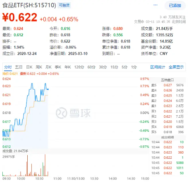
Task: Click the 可融资 tag
Action: pyautogui.click(x=64, y=5)
